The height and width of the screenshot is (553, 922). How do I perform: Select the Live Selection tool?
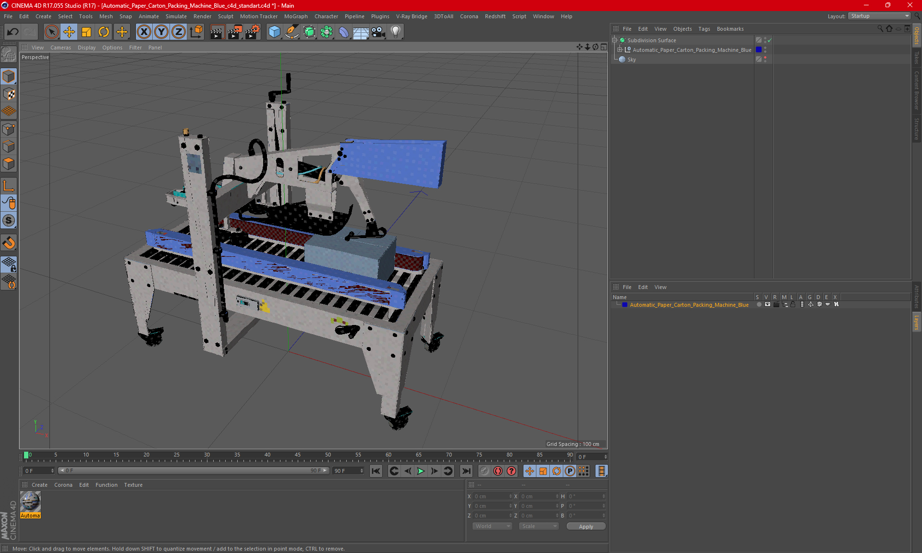point(51,32)
